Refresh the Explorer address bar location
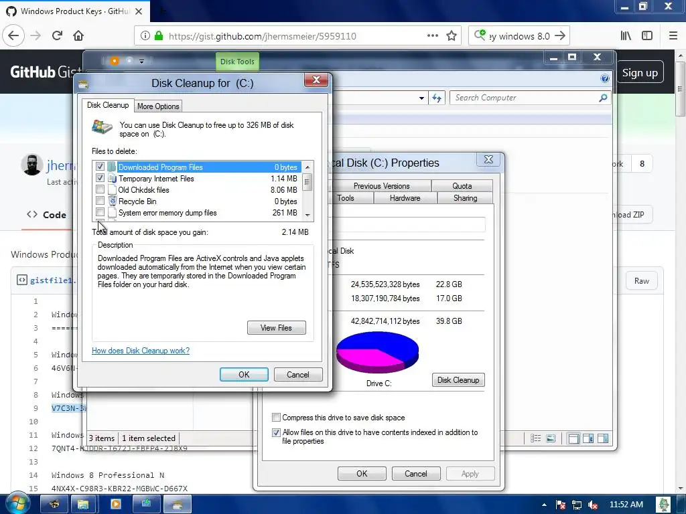 (x=437, y=98)
